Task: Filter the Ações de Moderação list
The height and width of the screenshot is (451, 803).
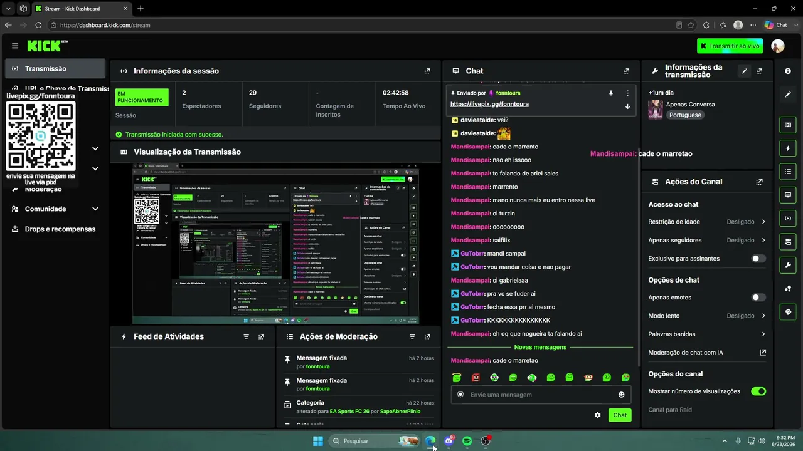Action: tap(412, 336)
